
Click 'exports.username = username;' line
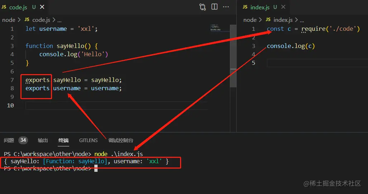pos(74,88)
